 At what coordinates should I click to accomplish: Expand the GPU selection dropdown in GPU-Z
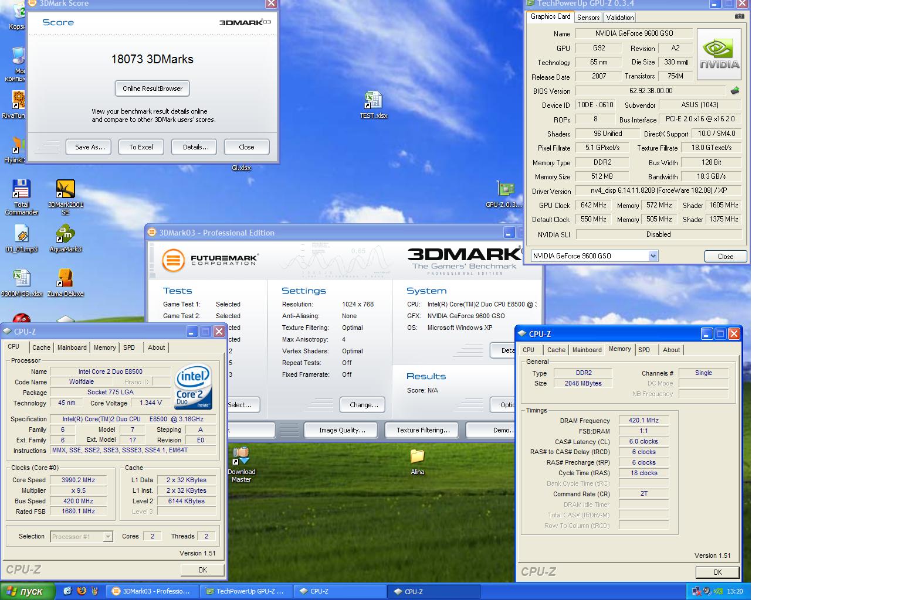click(653, 256)
